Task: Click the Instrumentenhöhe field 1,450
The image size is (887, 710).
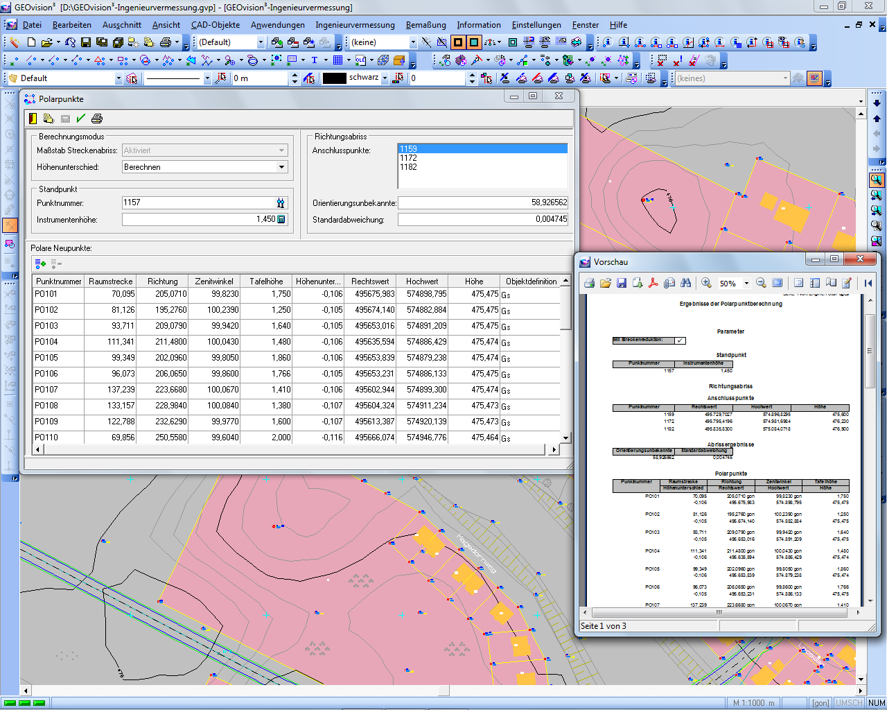Action: 204,219
